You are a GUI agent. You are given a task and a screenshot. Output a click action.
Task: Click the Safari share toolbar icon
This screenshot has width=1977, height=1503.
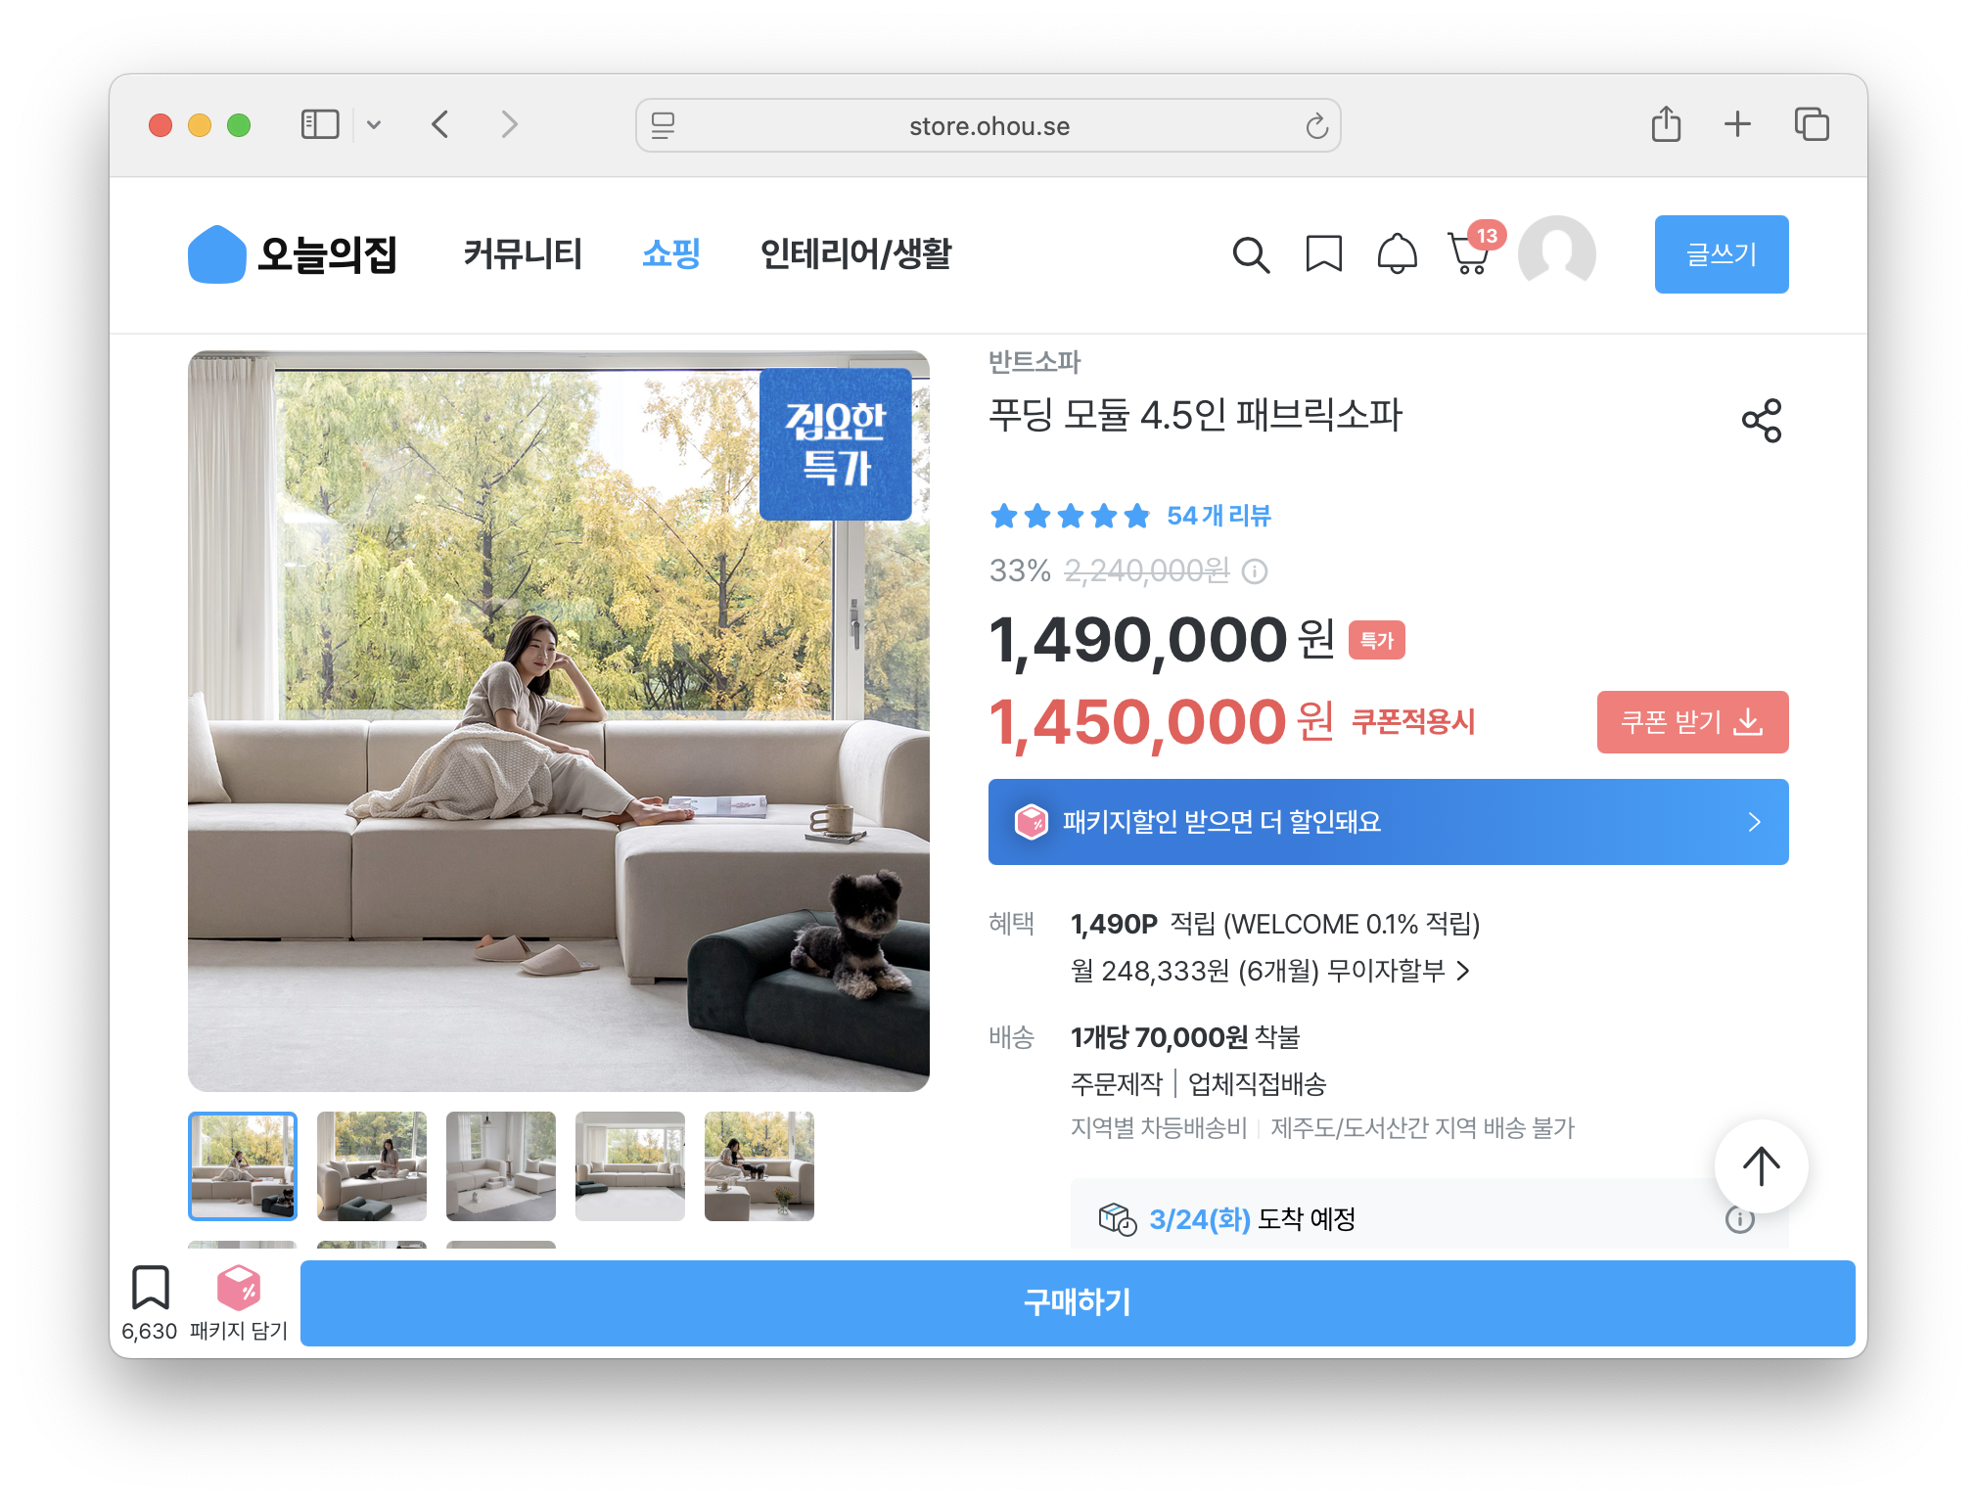tap(1666, 124)
